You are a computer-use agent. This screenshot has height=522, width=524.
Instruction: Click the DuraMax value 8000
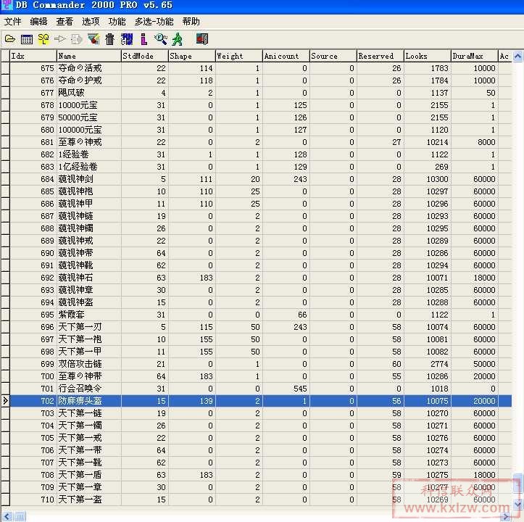[x=475, y=142]
